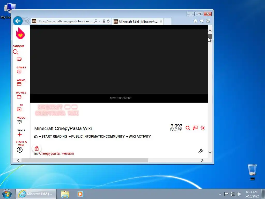Click the Anime face icon
The width and height of the screenshot is (265, 199).
(19, 72)
